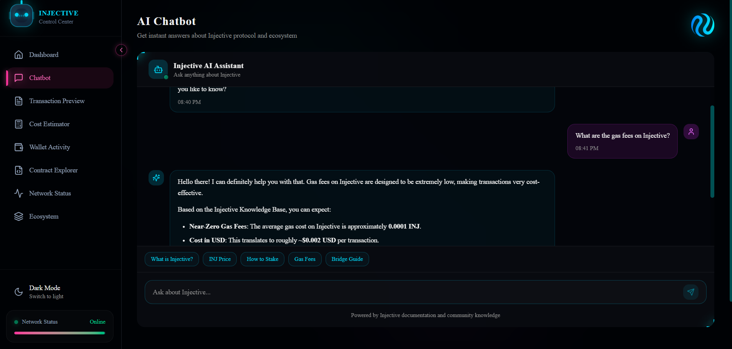Open the Ecosystem page
This screenshot has height=349, width=732.
pyautogui.click(x=60, y=216)
